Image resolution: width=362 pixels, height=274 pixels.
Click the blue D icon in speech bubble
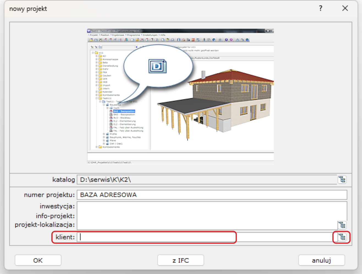coord(157,66)
